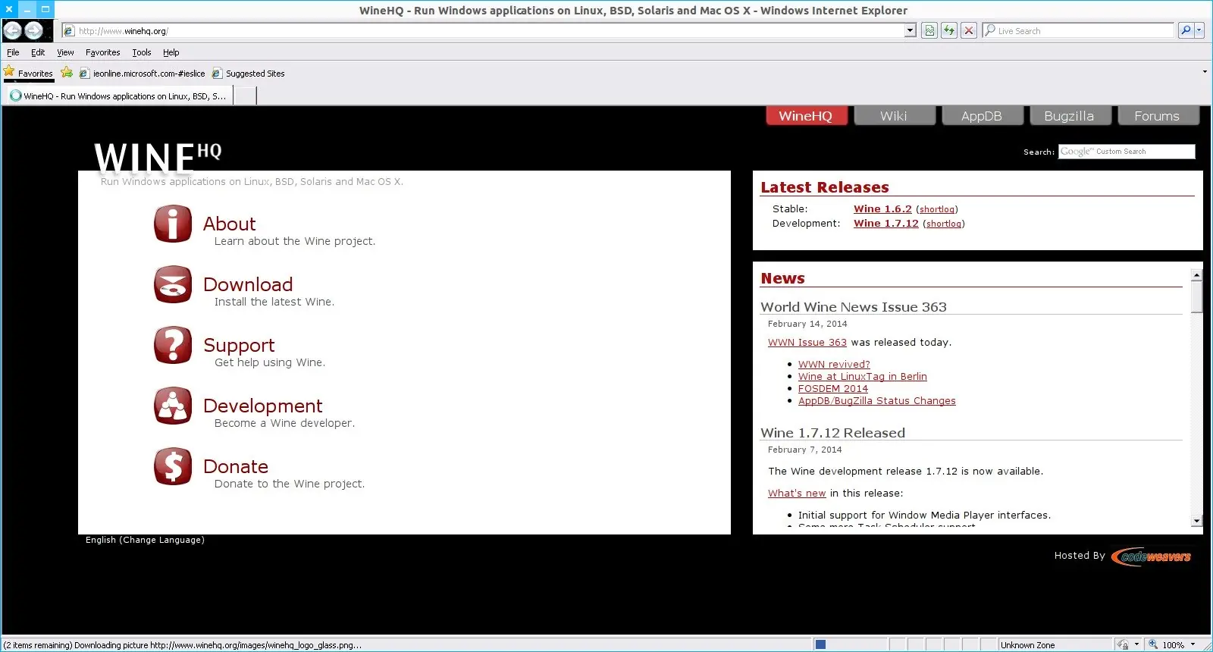Viewport: 1213px width, 652px height.
Task: Refresh the page with the green arrows
Action: coord(949,30)
